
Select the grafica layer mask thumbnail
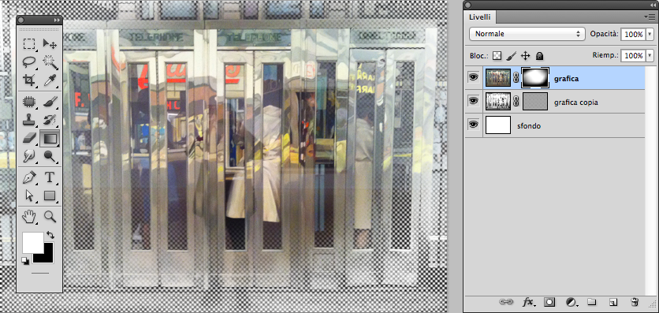pyautogui.click(x=535, y=78)
